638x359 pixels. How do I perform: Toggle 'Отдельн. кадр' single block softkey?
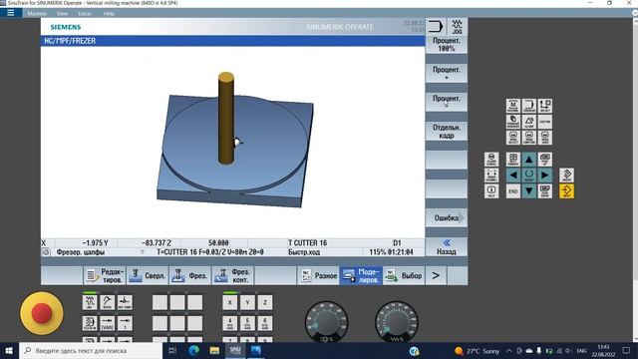click(x=447, y=131)
